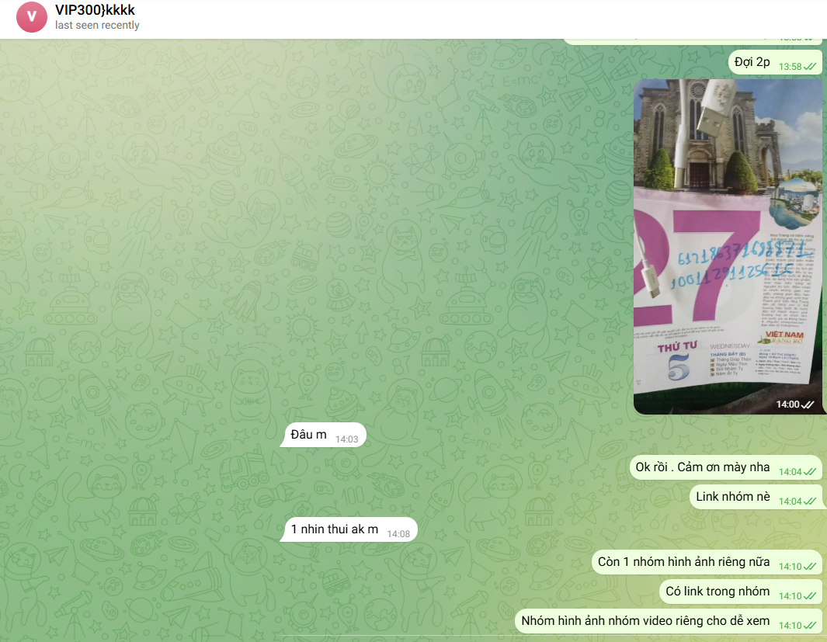Open the calendar photo sent at 14:00

728,245
